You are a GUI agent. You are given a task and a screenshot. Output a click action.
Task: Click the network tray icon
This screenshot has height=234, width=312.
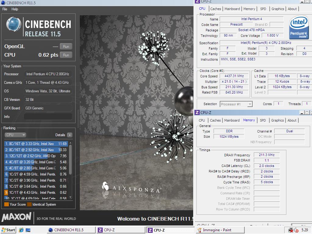click(290, 230)
